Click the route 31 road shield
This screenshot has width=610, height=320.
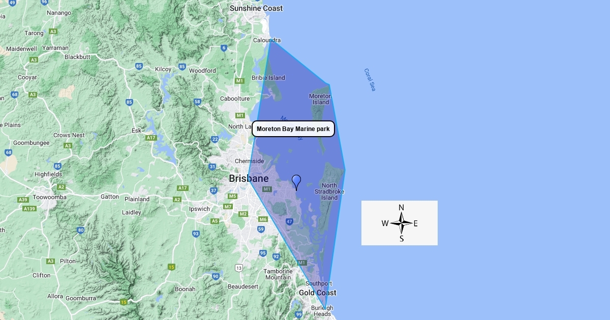(x=212, y=167)
